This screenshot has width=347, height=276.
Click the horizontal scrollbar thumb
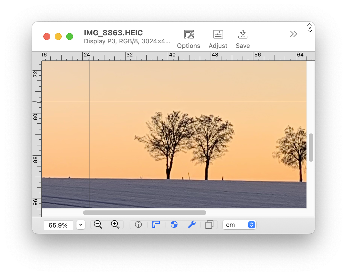coord(145,213)
